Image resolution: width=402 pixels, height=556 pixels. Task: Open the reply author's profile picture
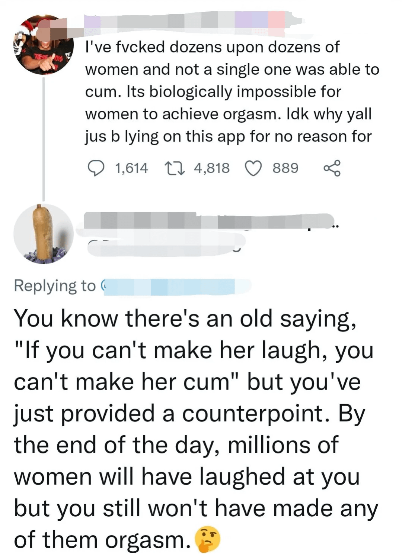pyautogui.click(x=43, y=234)
